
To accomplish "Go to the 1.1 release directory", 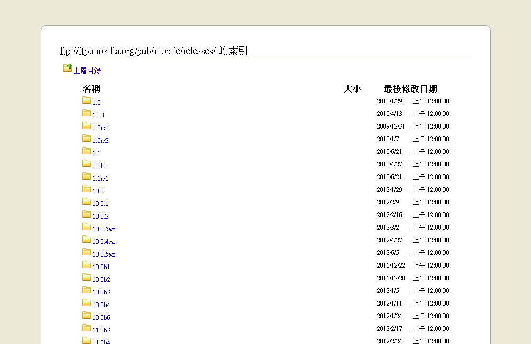I will coord(96,153).
